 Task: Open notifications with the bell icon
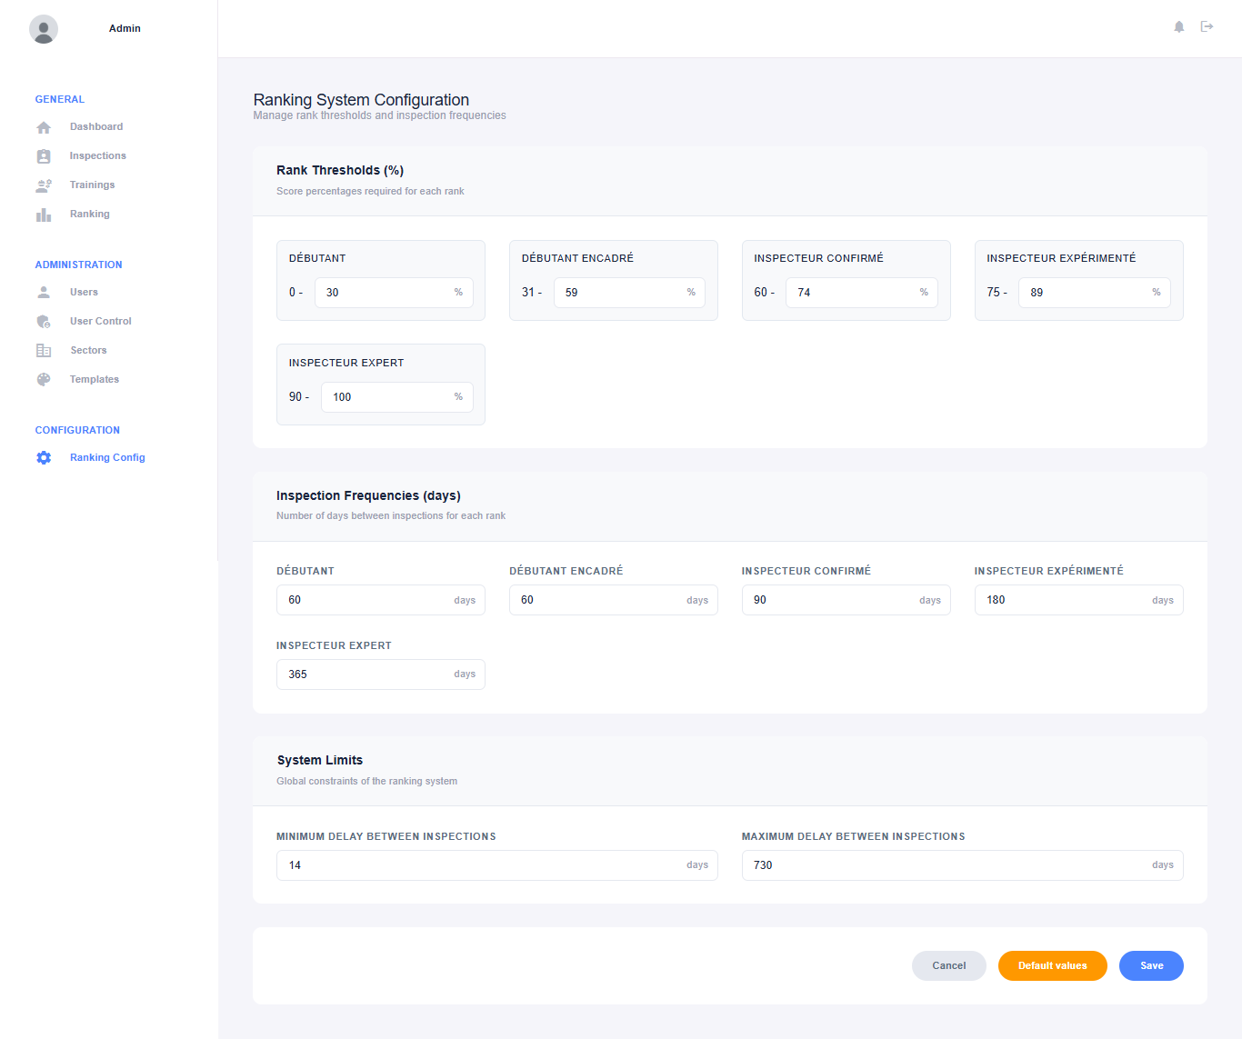[x=1179, y=27]
